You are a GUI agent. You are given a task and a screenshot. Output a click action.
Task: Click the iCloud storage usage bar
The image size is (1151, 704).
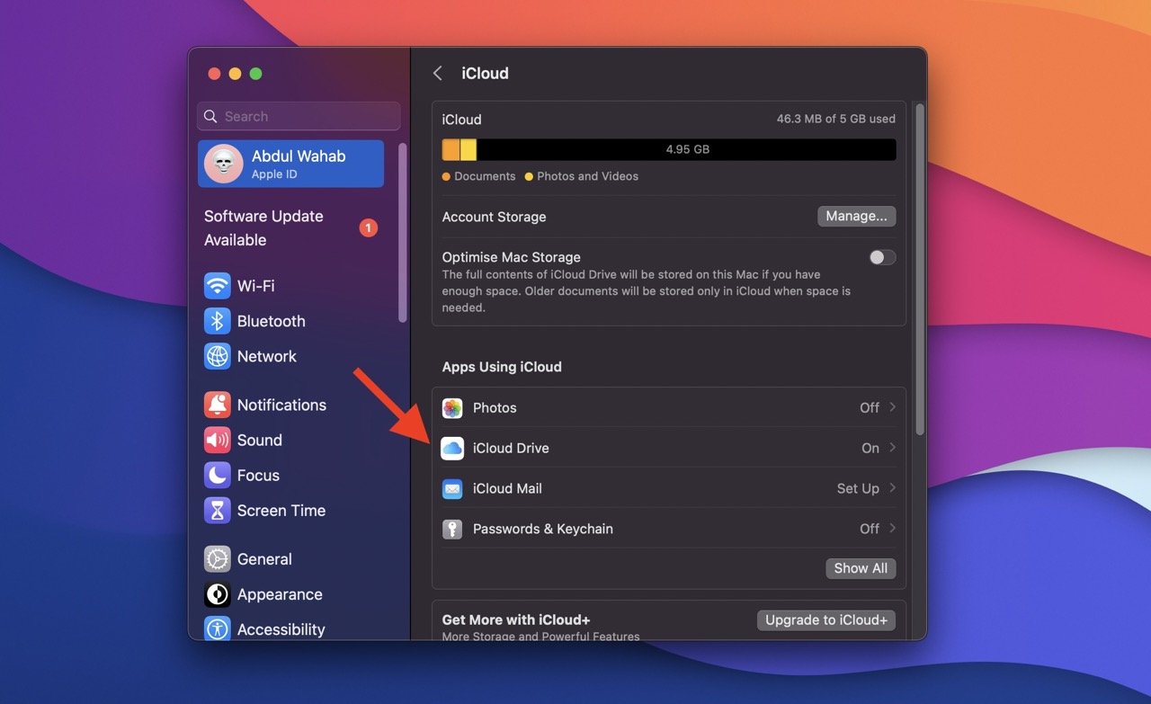tap(669, 149)
